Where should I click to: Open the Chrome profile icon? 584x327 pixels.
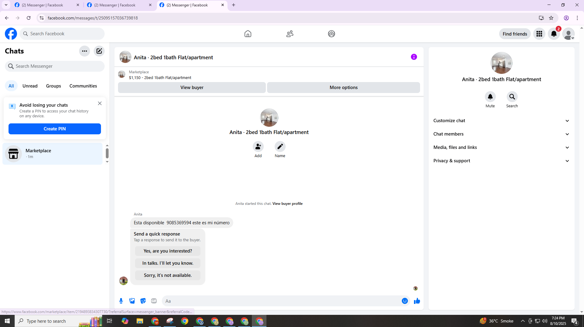pos(566,18)
